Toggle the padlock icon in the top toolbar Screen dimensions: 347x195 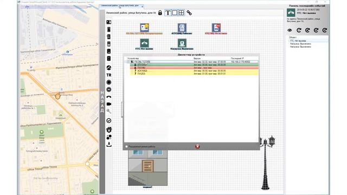160,13
